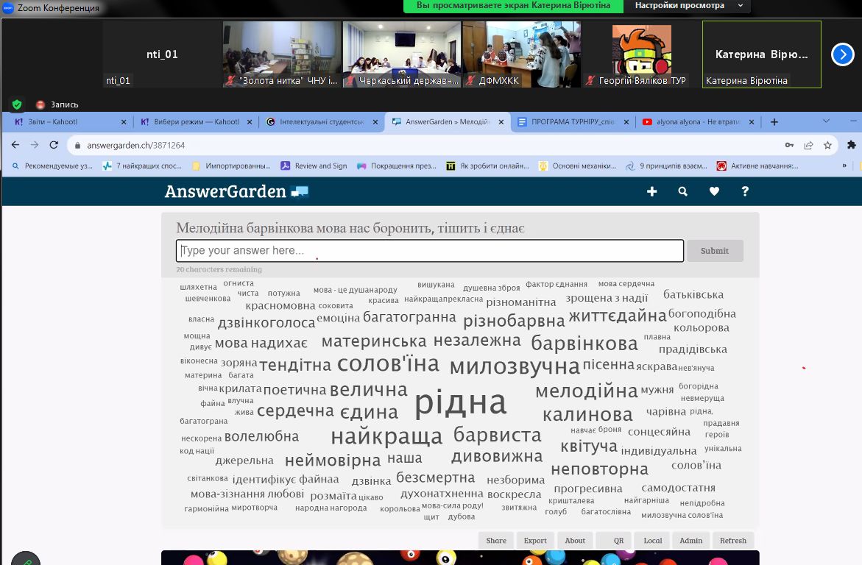Click the plus icon in AnswerGarden header
Image resolution: width=862 pixels, height=565 pixels.
click(x=651, y=191)
